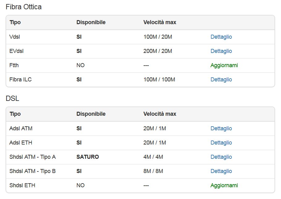Click the 4M / 4M speed value

pos(153,157)
